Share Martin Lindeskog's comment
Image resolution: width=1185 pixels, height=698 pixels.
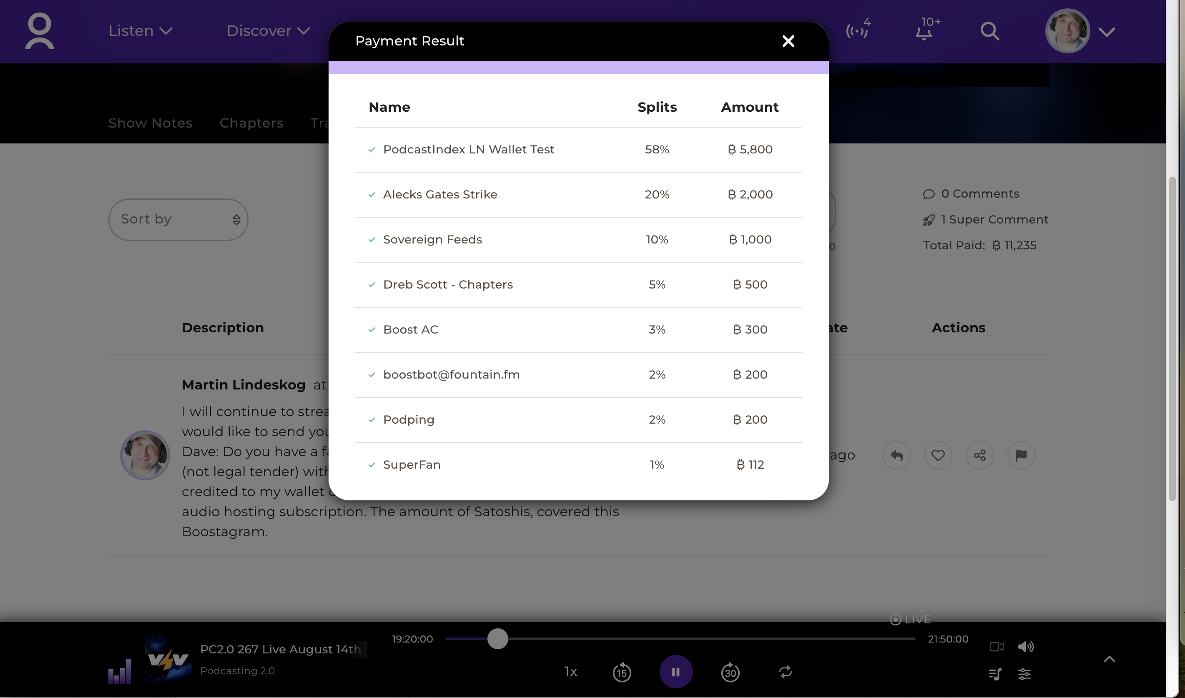[979, 455]
